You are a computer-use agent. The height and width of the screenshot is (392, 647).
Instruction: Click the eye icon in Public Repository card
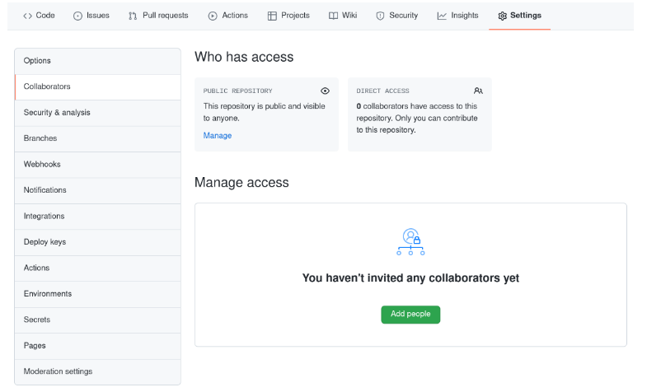[325, 91]
